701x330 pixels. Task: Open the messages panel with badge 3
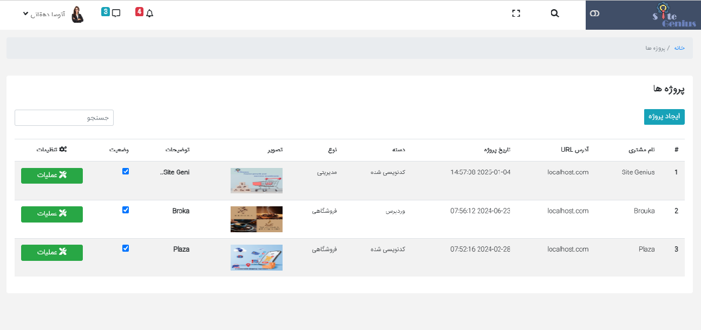[116, 12]
